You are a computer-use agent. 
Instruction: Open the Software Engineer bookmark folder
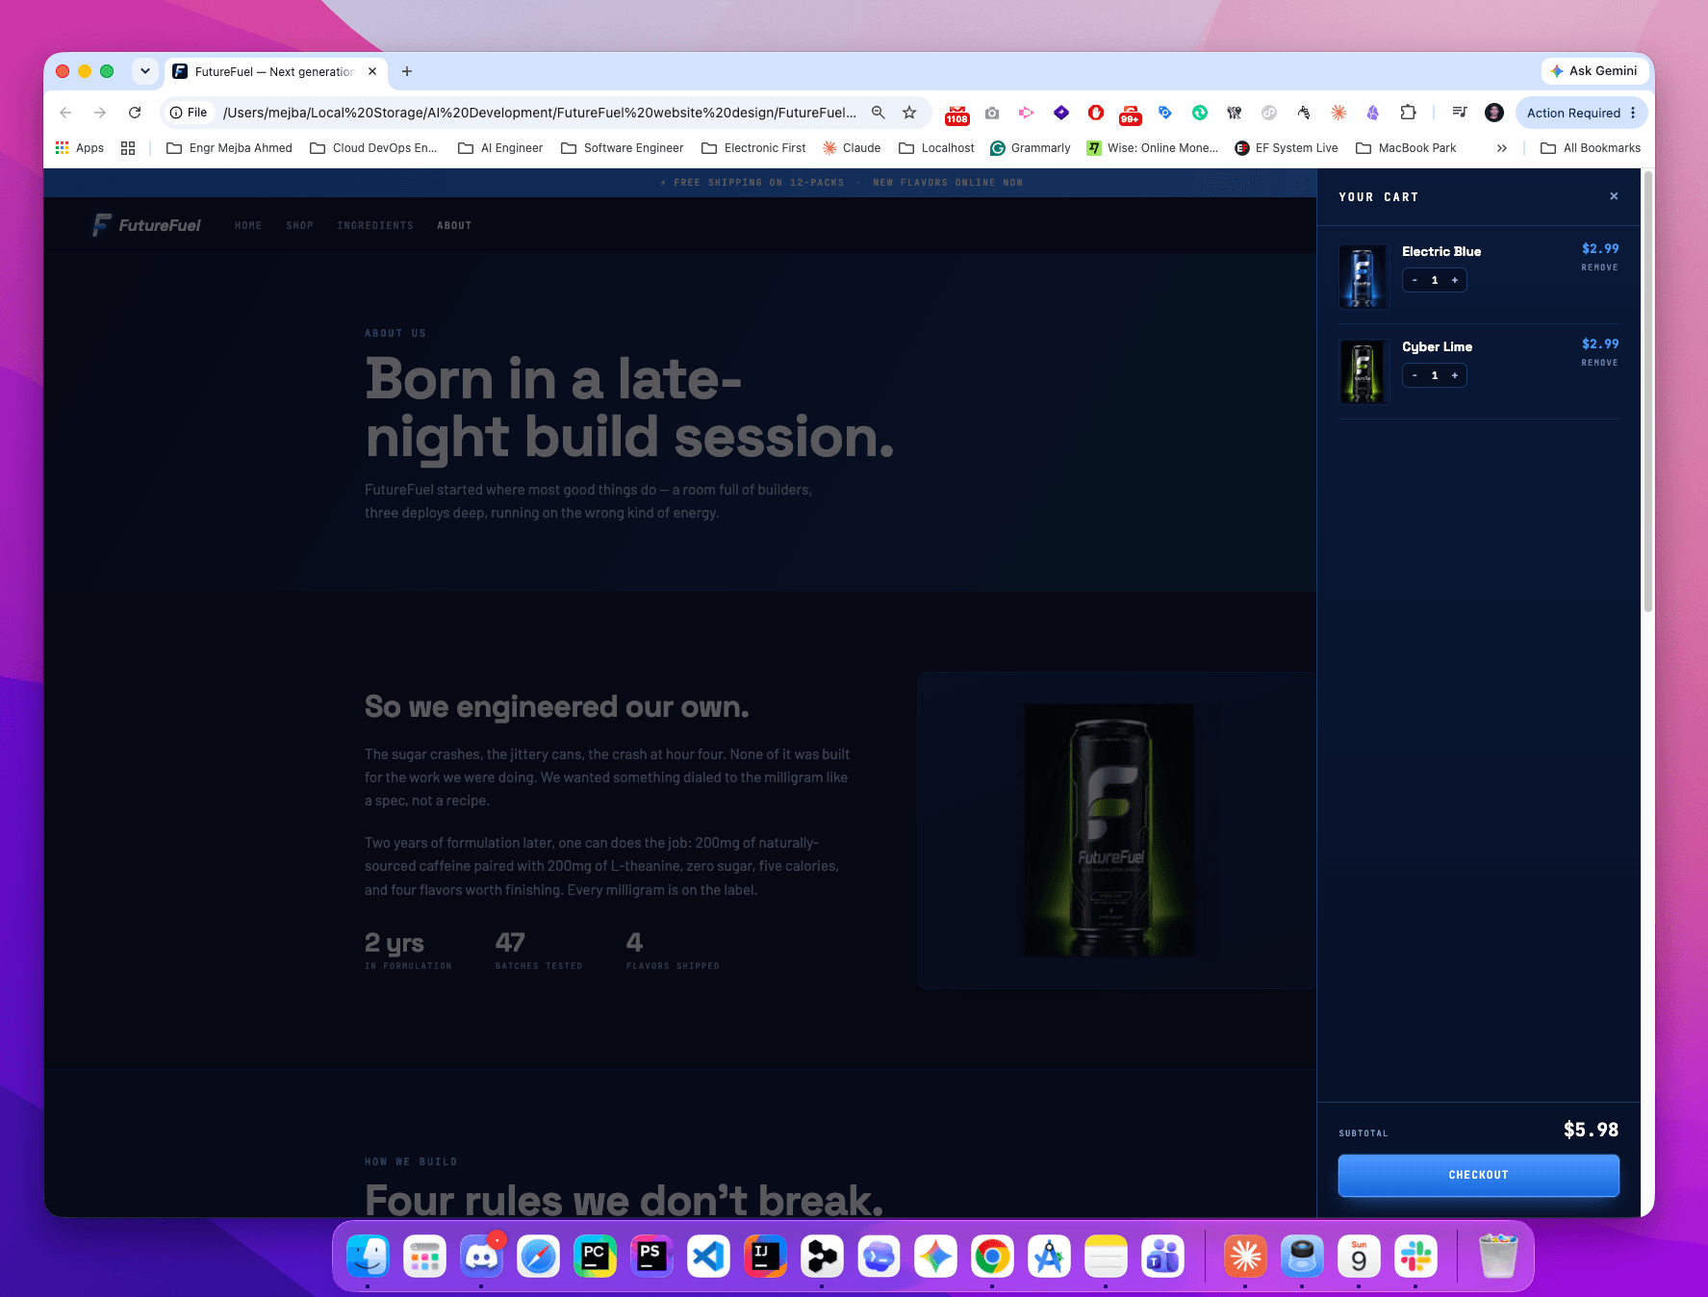click(623, 147)
